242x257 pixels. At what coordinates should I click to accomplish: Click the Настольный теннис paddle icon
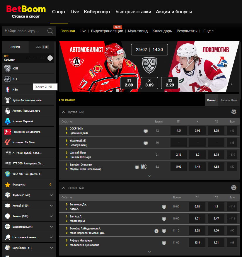(7, 237)
